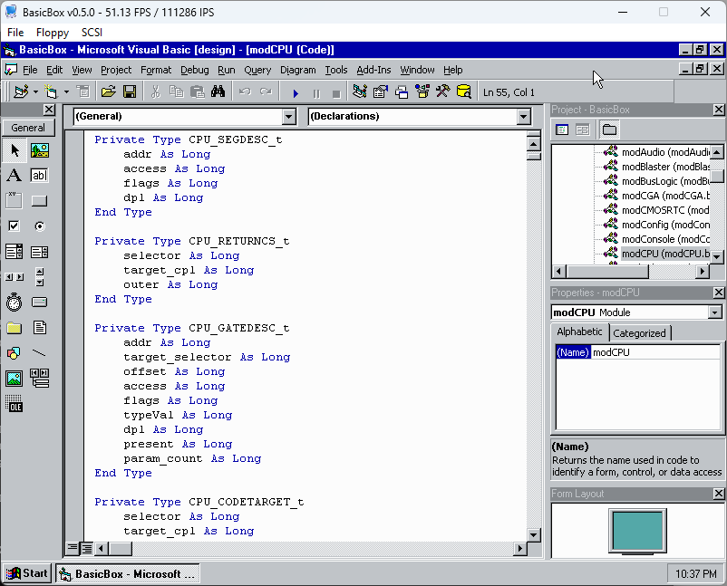This screenshot has height=586, width=727.
Task: Select the Timer control in the toolbox
Action: click(x=14, y=303)
